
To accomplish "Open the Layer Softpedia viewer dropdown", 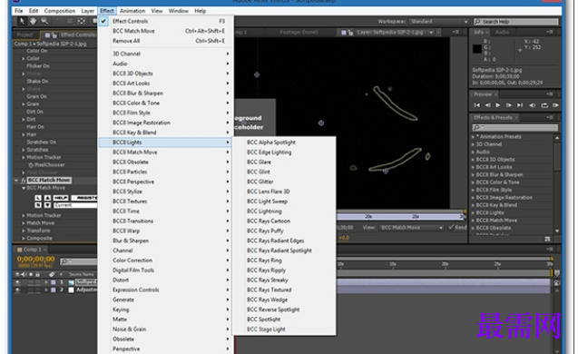I will 431,33.
